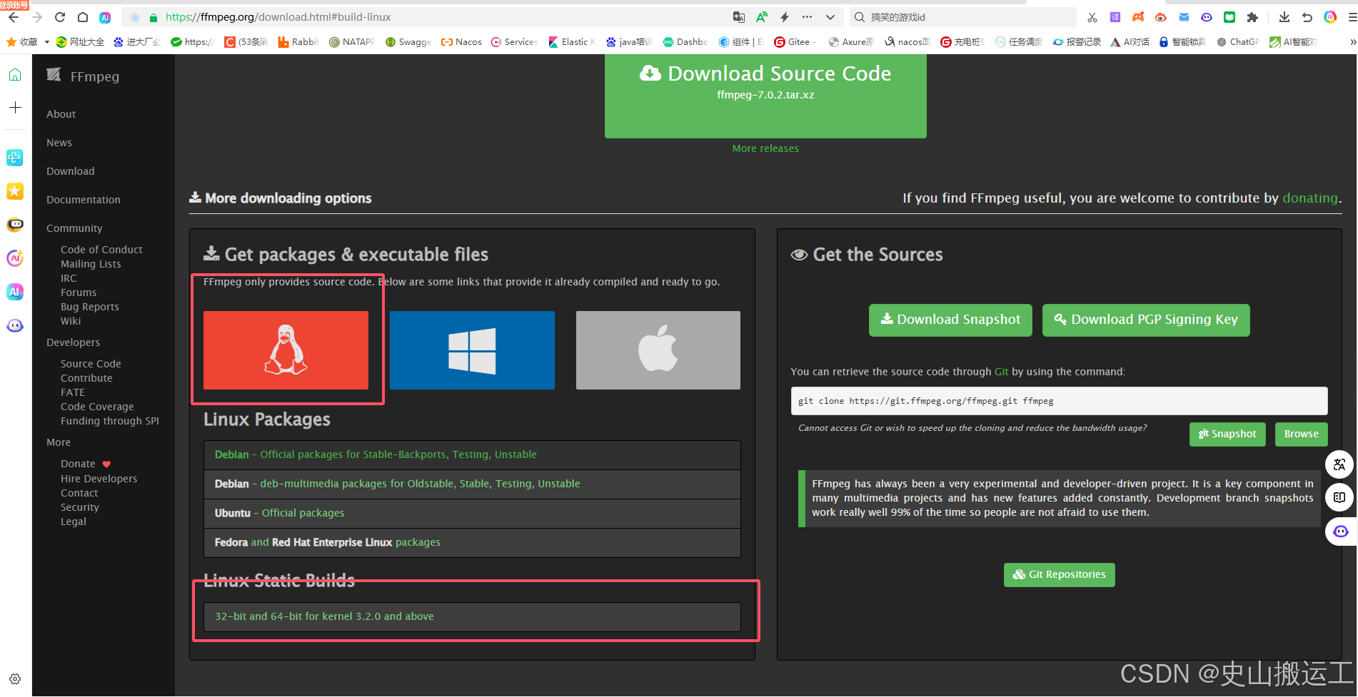Open extensions puzzle icon
Image resolution: width=1358 pixels, height=697 pixels.
[1252, 17]
